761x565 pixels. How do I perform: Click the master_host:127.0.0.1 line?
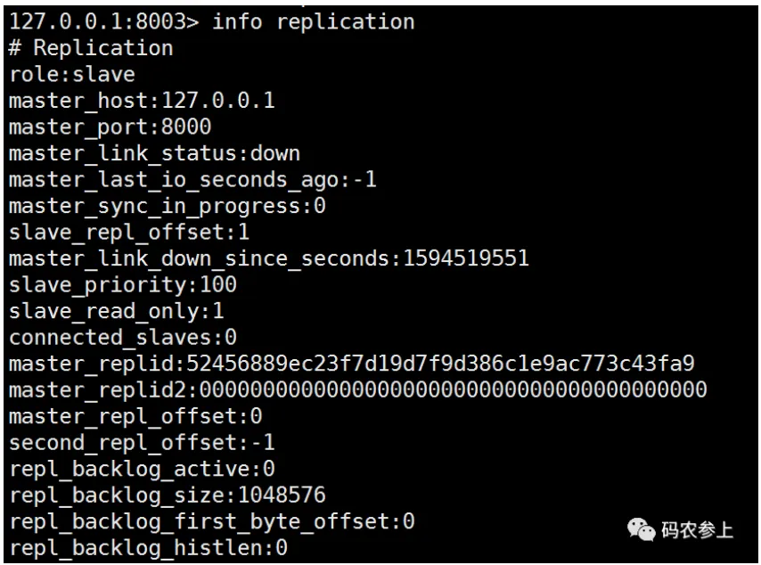pos(142,101)
